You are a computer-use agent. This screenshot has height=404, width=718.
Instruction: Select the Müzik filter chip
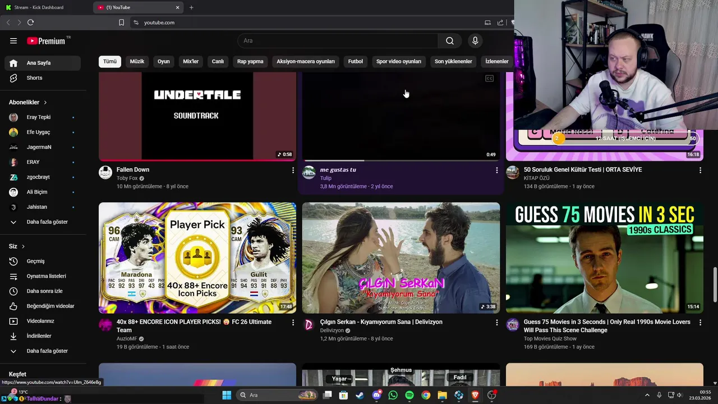[137, 61]
